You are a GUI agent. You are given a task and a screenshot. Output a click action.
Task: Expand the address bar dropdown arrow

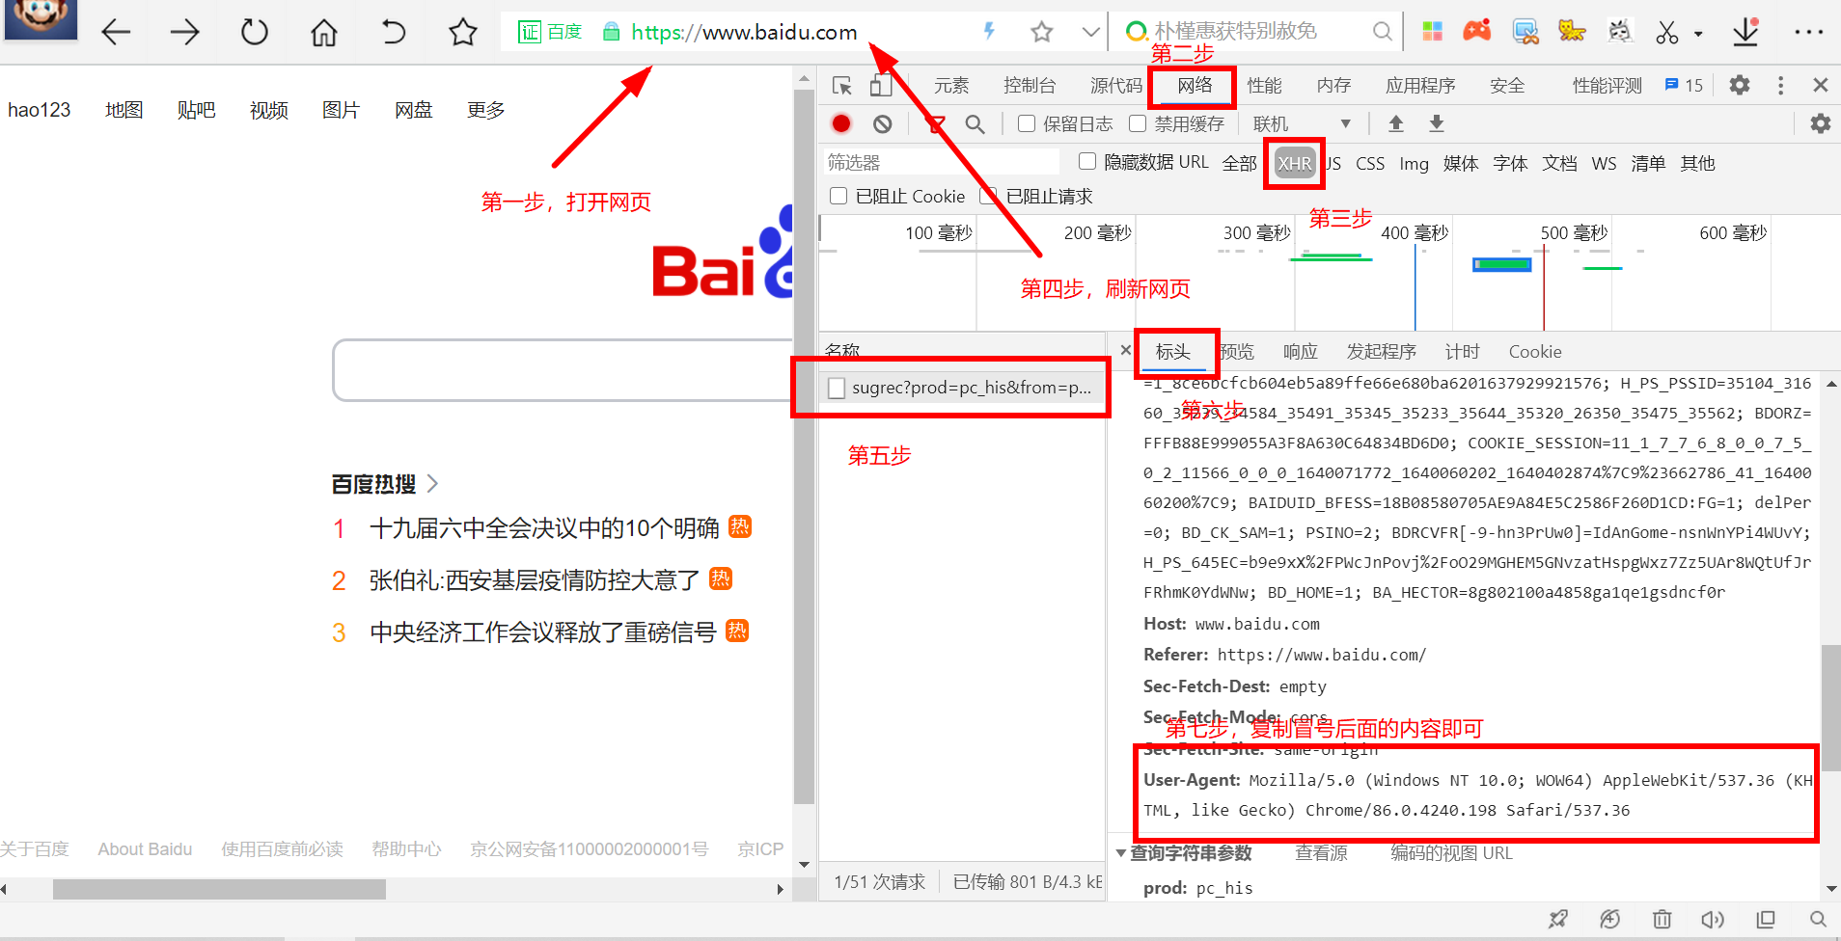(x=1090, y=32)
